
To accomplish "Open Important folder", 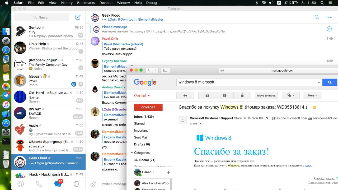I will (141, 130).
